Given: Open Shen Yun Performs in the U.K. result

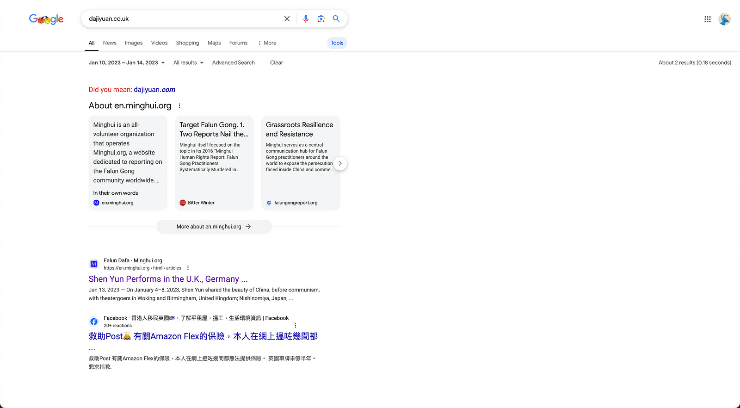Looking at the screenshot, I should point(168,279).
